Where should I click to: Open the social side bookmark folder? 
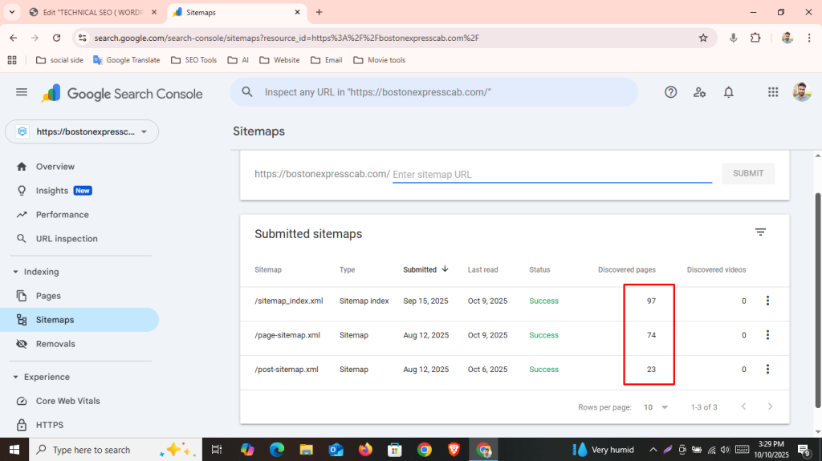tap(59, 60)
